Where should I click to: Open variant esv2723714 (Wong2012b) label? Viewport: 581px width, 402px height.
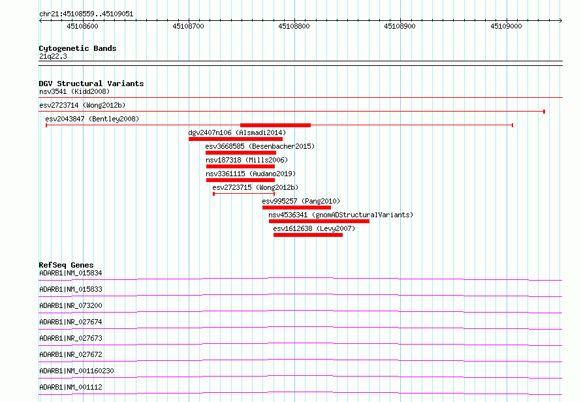pyautogui.click(x=82, y=105)
